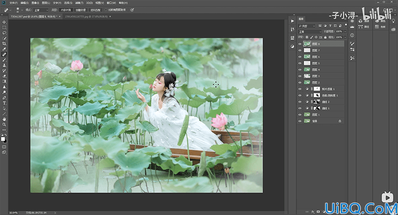The height and width of the screenshot is (215, 398).
Task: Choose the 内容识别 type button
Action: click(x=66, y=10)
